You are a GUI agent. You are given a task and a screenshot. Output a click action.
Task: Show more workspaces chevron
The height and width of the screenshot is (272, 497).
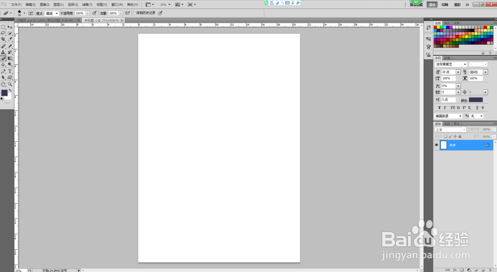(x=467, y=4)
